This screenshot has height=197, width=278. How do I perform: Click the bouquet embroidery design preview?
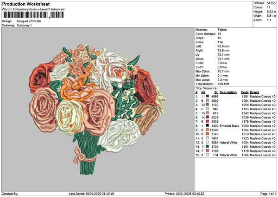click(x=98, y=109)
